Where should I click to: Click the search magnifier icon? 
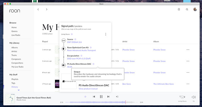coord(187,9)
